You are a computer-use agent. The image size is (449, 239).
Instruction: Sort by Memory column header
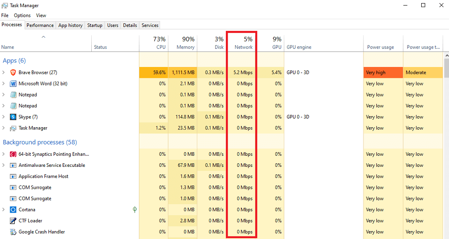(182, 43)
